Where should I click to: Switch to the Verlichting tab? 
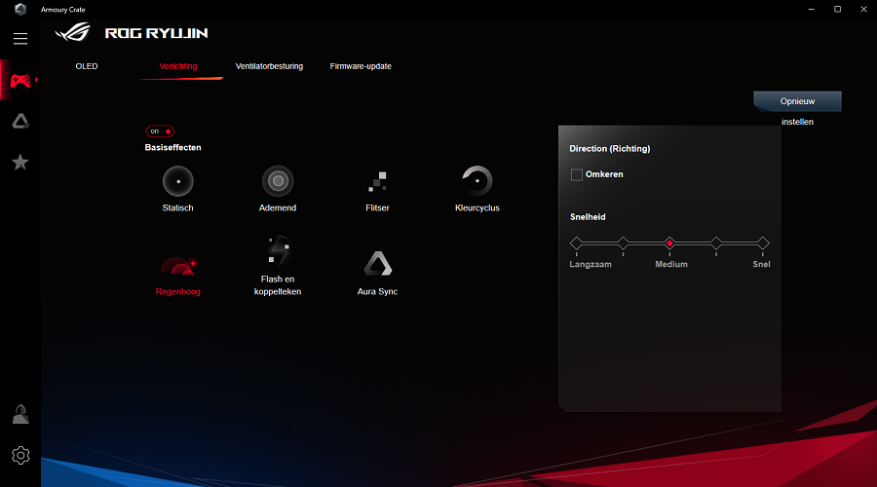[x=178, y=66]
